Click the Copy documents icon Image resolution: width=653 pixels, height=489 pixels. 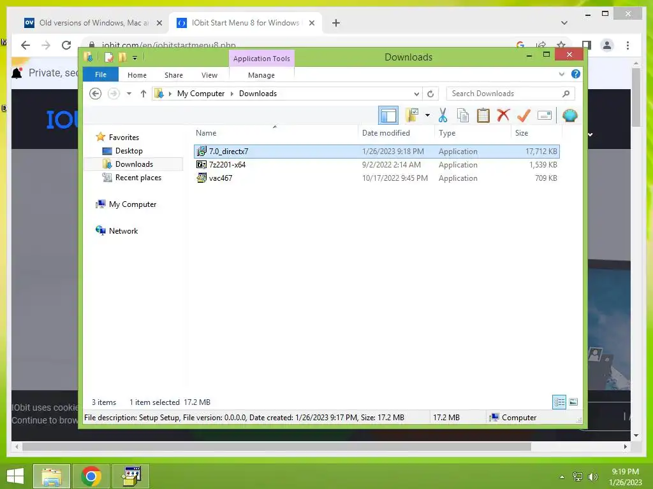[463, 115]
